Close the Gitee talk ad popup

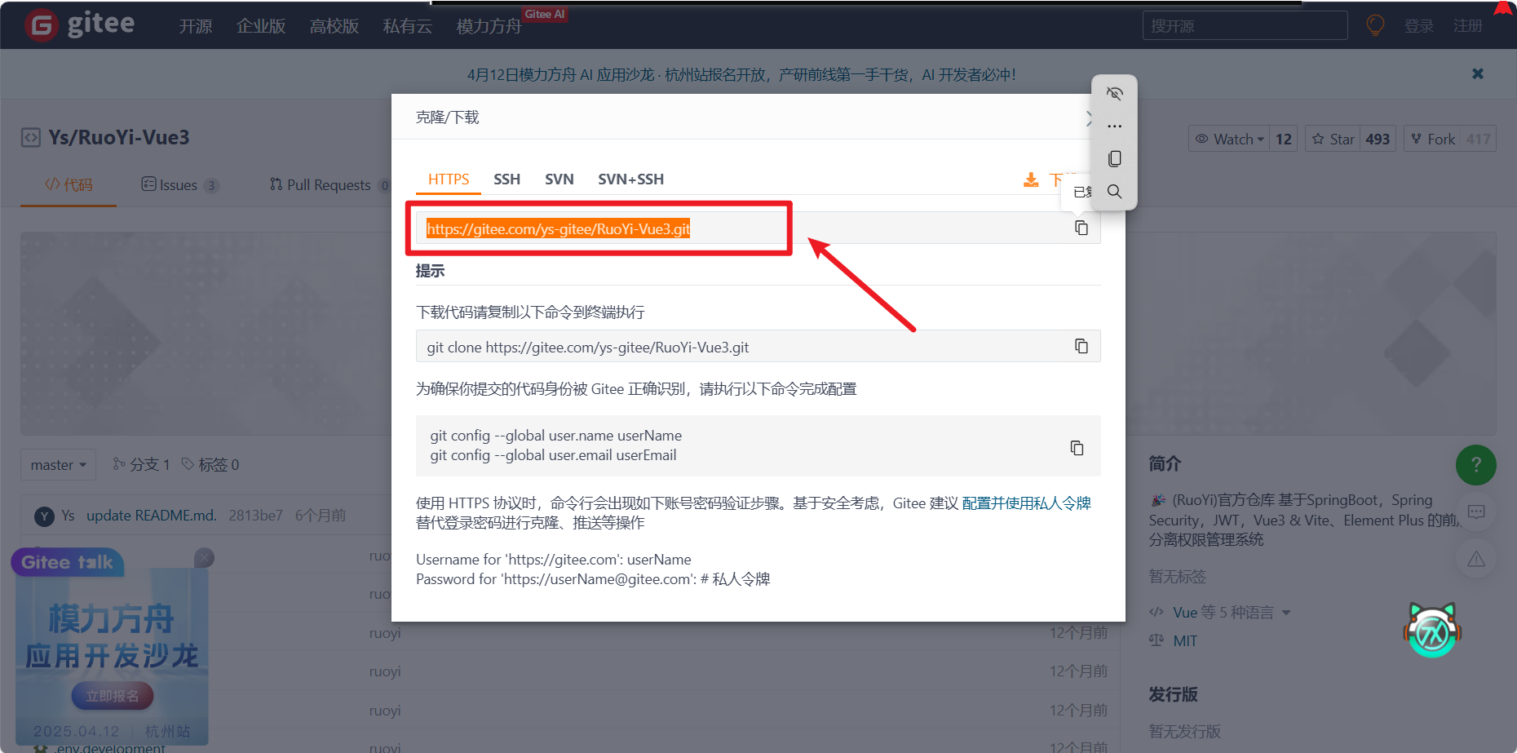click(x=205, y=557)
